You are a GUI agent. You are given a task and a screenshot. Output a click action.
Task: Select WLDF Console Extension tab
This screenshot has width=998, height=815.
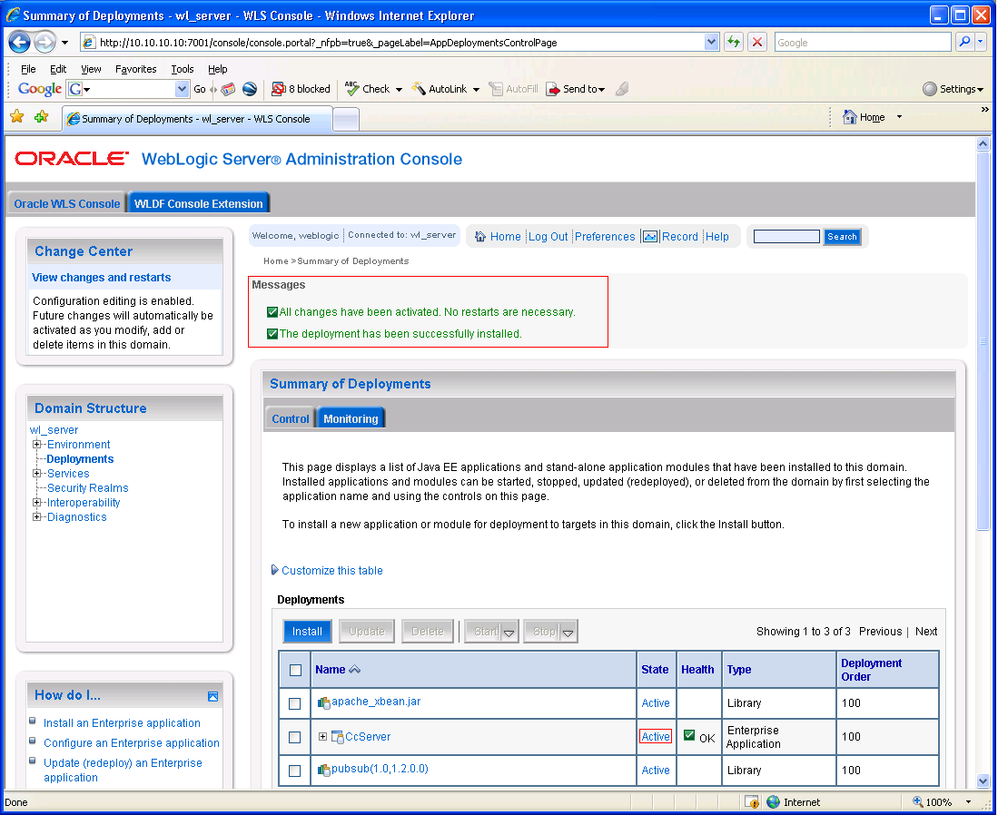tap(199, 203)
